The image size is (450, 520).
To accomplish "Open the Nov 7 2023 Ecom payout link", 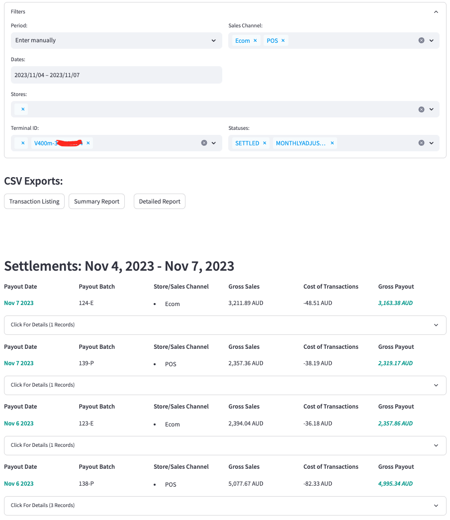I will click(18, 303).
